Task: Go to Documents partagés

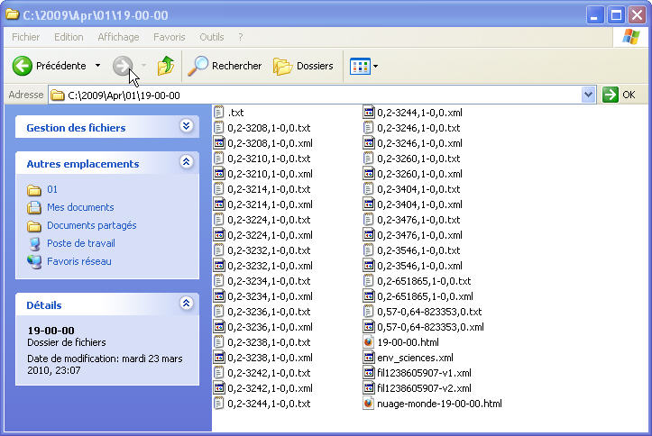Action: pos(91,225)
